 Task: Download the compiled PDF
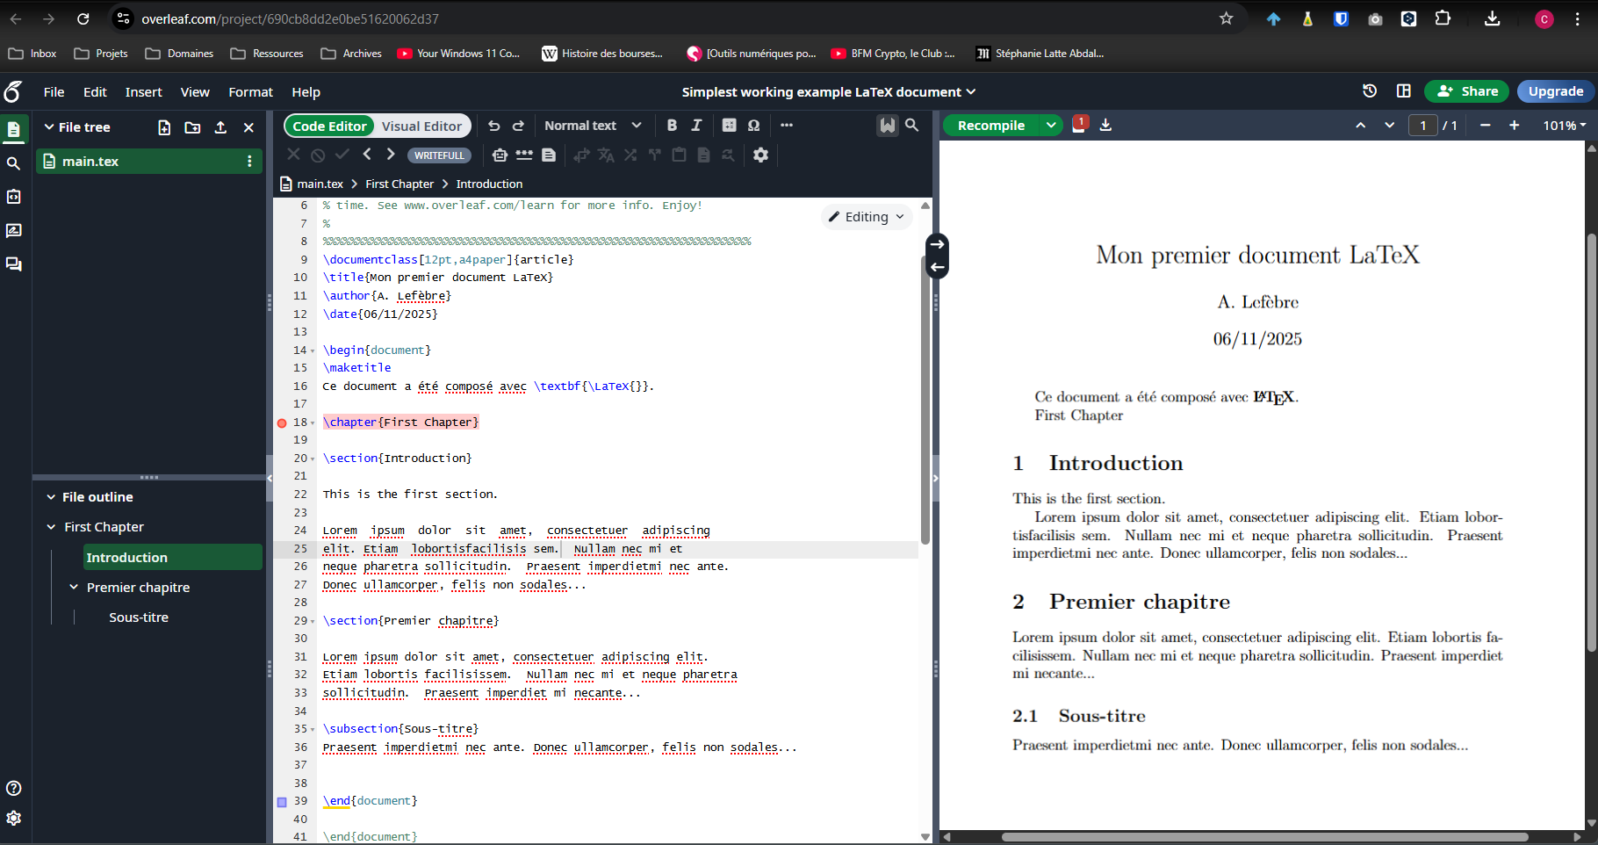1105,126
